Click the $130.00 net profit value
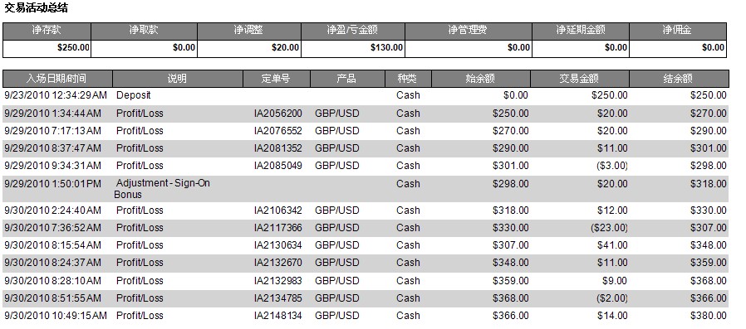This screenshot has height=329, width=746. click(387, 47)
